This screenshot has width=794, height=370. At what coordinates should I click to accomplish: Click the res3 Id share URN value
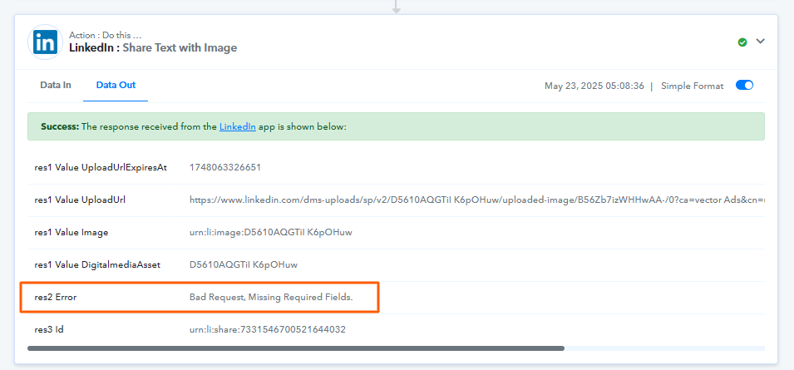point(268,329)
